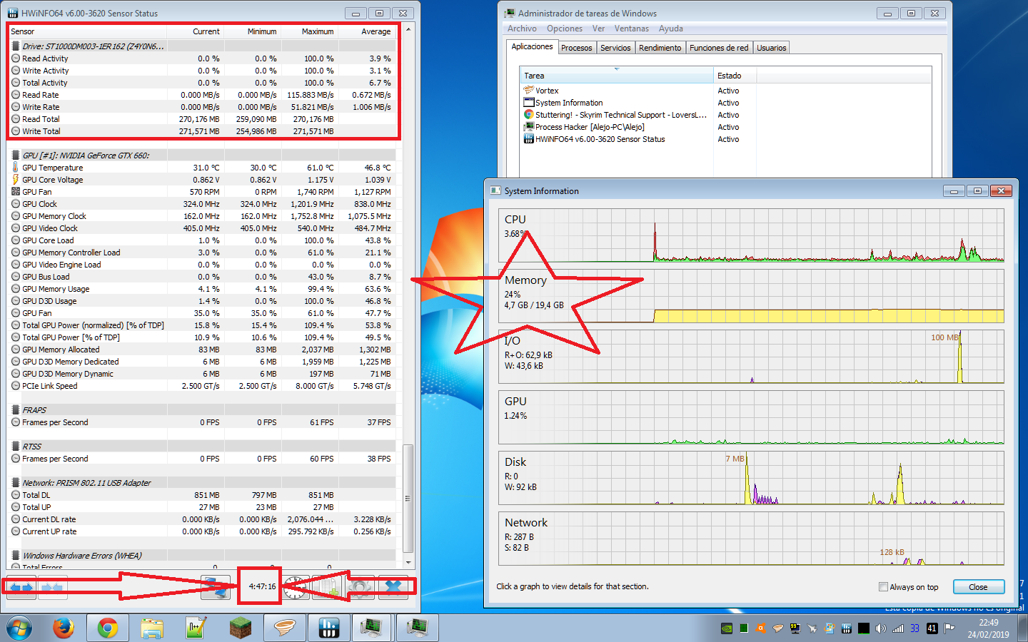Switch to the Procesos tab in Task Manager
Screen dimensions: 1028x642
pos(576,48)
